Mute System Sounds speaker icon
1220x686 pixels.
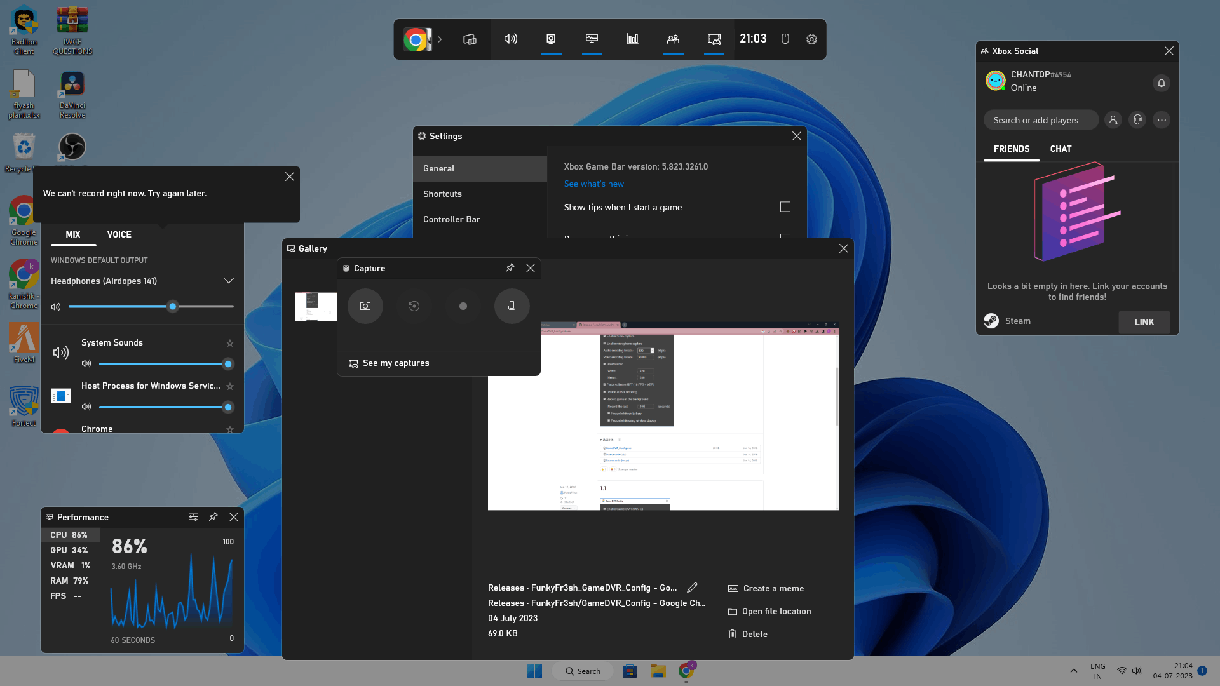click(x=86, y=364)
